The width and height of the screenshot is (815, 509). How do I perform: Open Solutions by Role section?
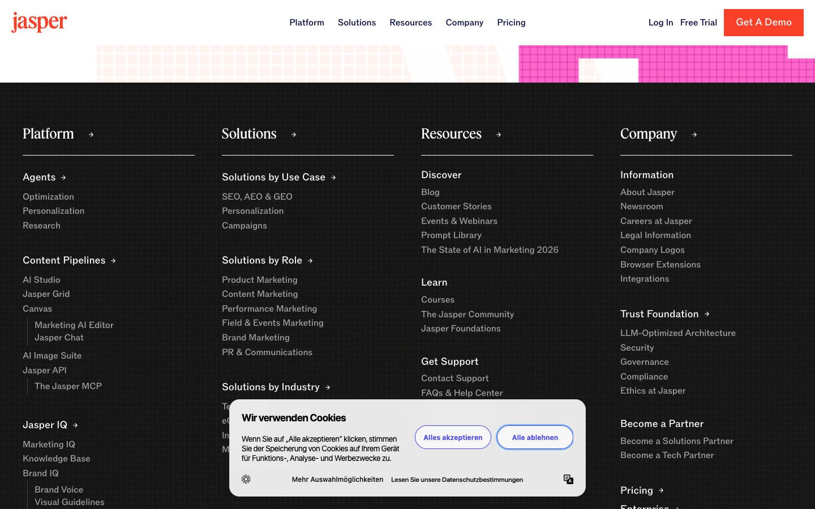(262, 261)
